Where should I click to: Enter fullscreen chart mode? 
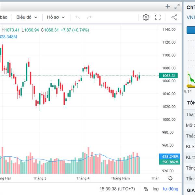(158, 17)
